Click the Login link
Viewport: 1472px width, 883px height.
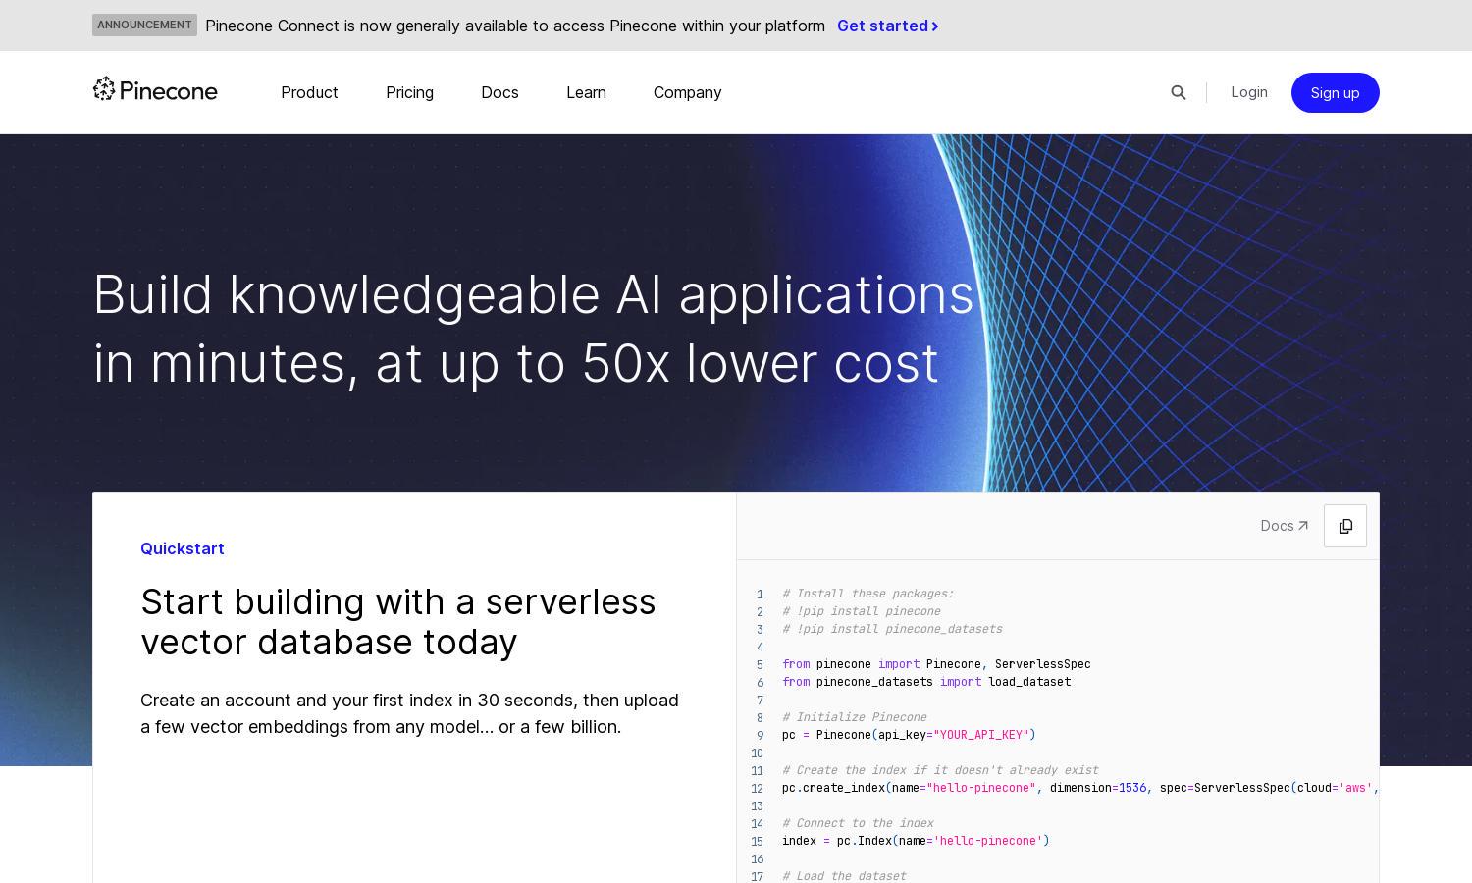point(1249,92)
